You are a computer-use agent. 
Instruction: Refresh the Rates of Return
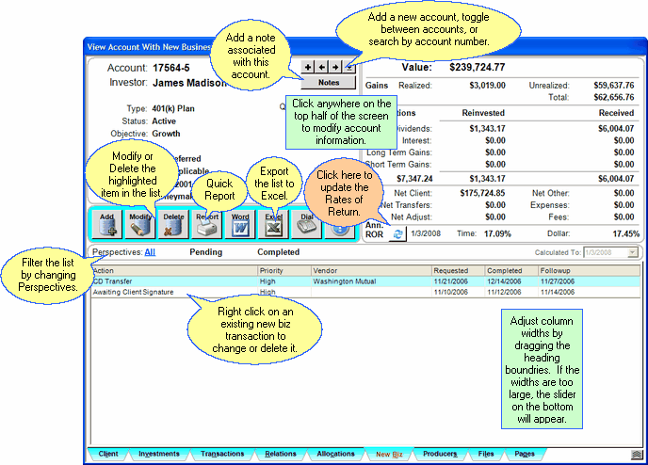[x=397, y=233]
